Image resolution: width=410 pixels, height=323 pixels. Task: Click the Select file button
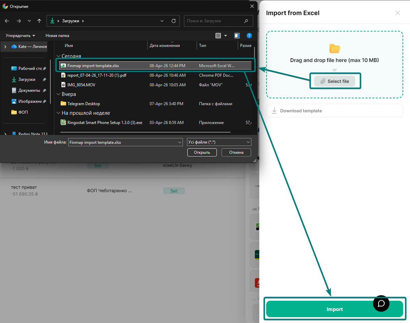[335, 81]
